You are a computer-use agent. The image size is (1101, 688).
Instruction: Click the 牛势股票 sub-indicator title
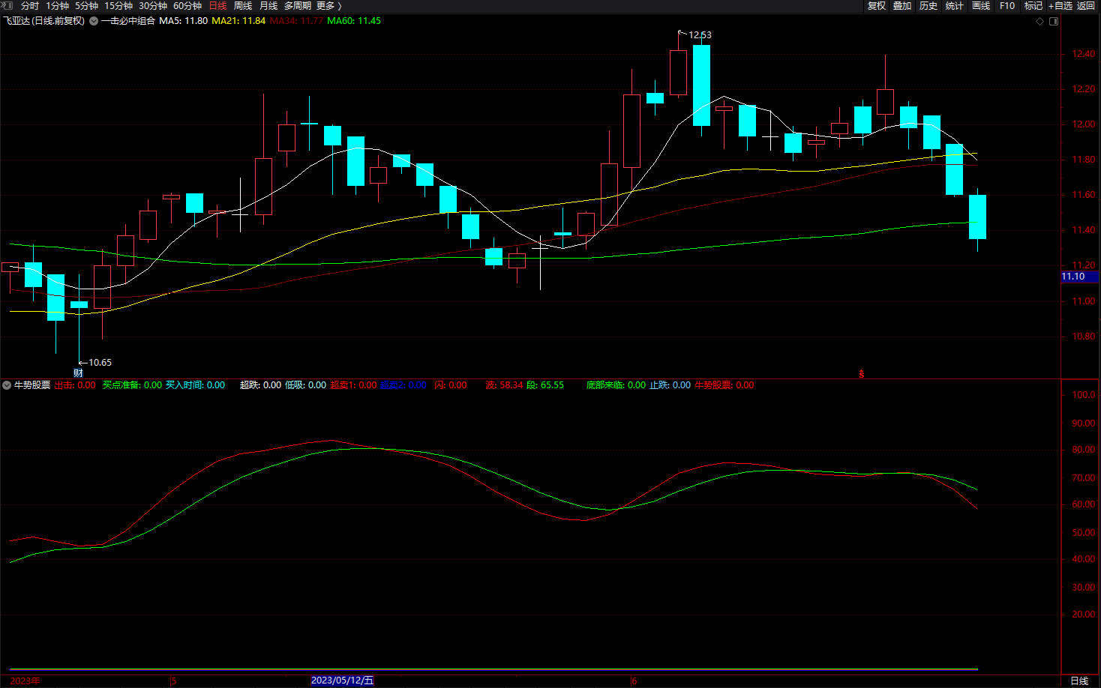[32, 385]
